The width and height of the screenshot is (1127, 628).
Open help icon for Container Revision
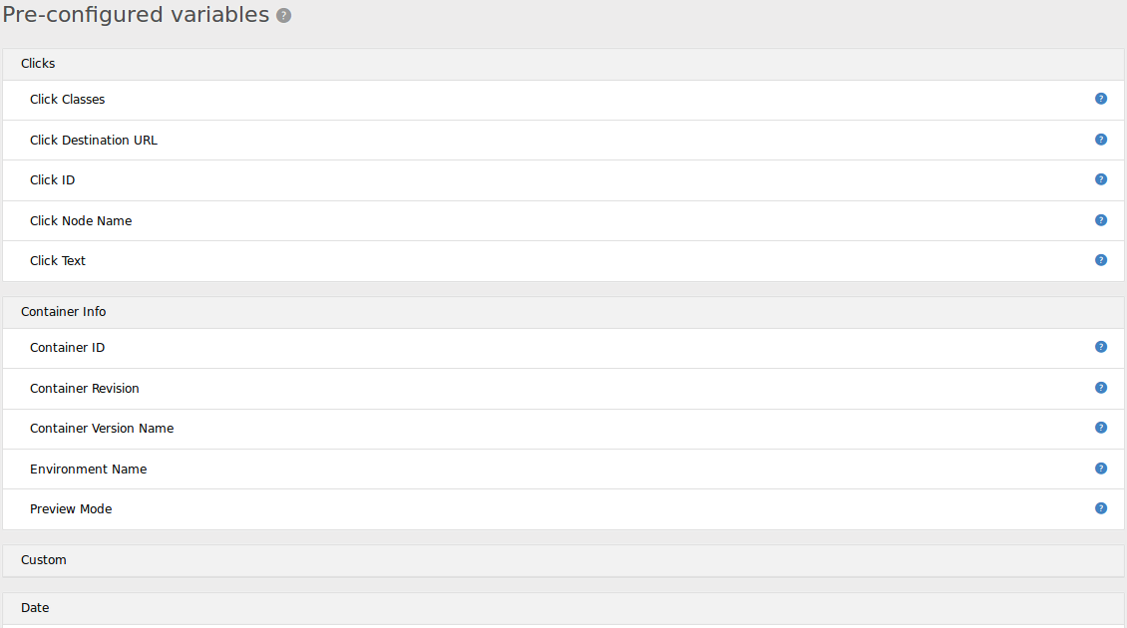pos(1101,388)
